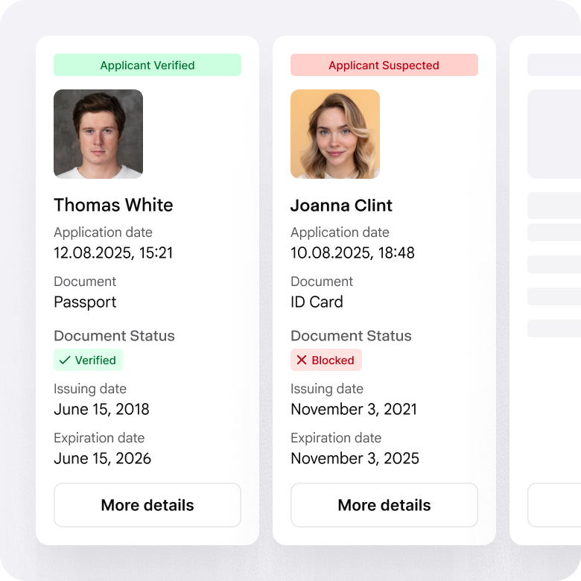Click the Applicant Verified banner

coord(147,65)
